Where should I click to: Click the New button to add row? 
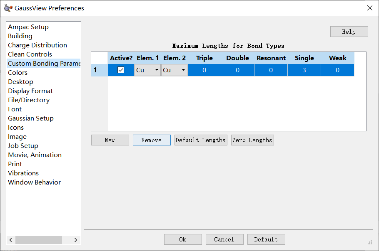click(x=110, y=140)
